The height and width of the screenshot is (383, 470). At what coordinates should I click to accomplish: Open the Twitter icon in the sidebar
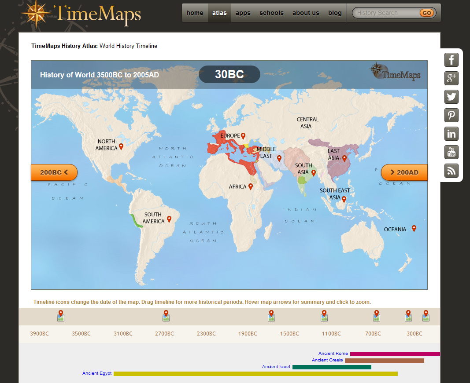click(451, 97)
